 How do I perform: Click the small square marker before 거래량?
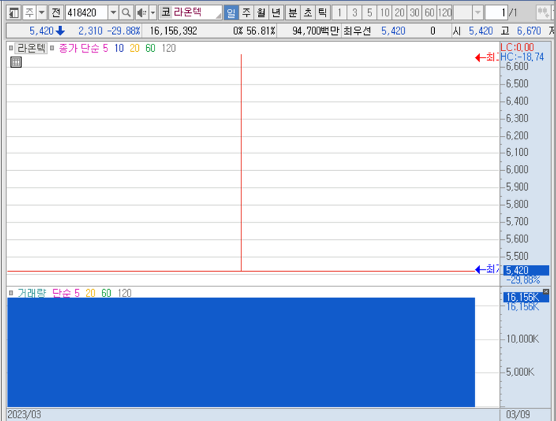coord(11,293)
